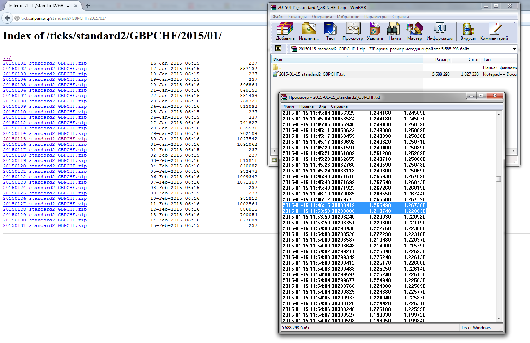Click the Удалить (Delete) toolbar icon
530x343 pixels.
(375, 31)
